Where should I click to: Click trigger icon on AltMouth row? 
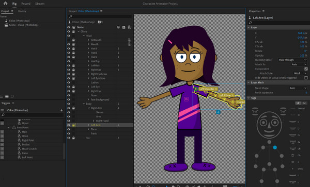[x=129, y=40]
